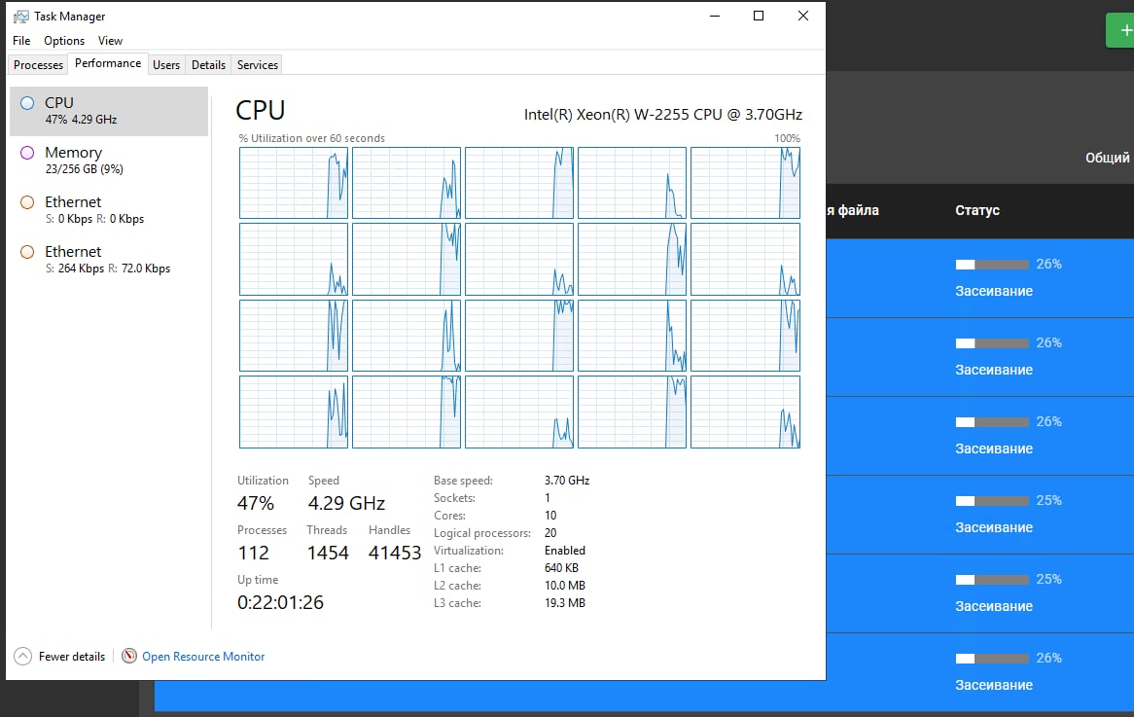Click the Speed 4.29 GHz value

pyautogui.click(x=346, y=503)
